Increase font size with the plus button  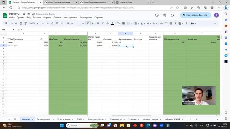[93, 23]
